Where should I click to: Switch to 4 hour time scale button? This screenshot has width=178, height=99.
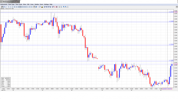[24, 7]
